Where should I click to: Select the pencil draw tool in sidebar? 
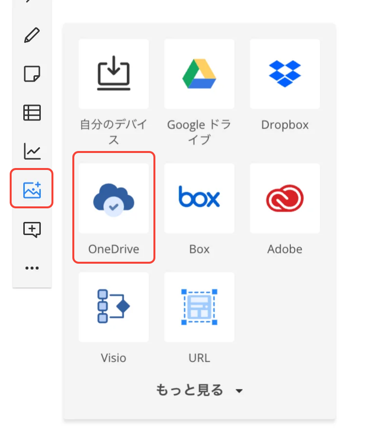32,35
